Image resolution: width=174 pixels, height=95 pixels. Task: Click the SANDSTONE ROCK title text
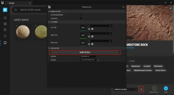coord(137,45)
